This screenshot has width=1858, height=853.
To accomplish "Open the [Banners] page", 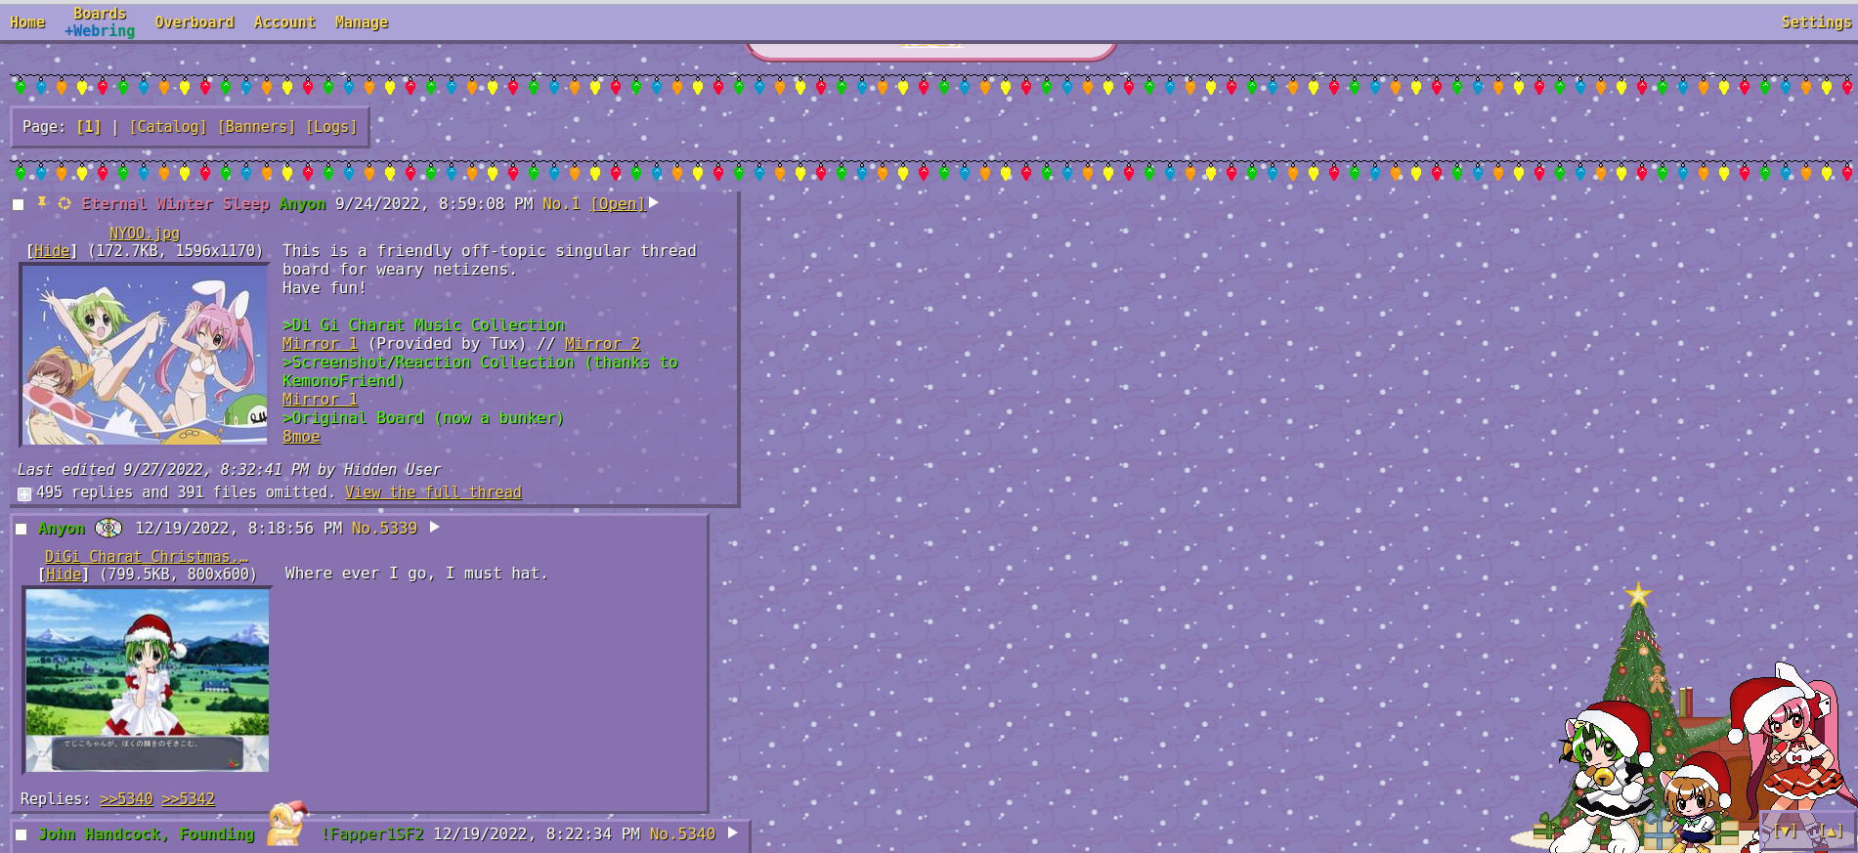I will point(256,127).
